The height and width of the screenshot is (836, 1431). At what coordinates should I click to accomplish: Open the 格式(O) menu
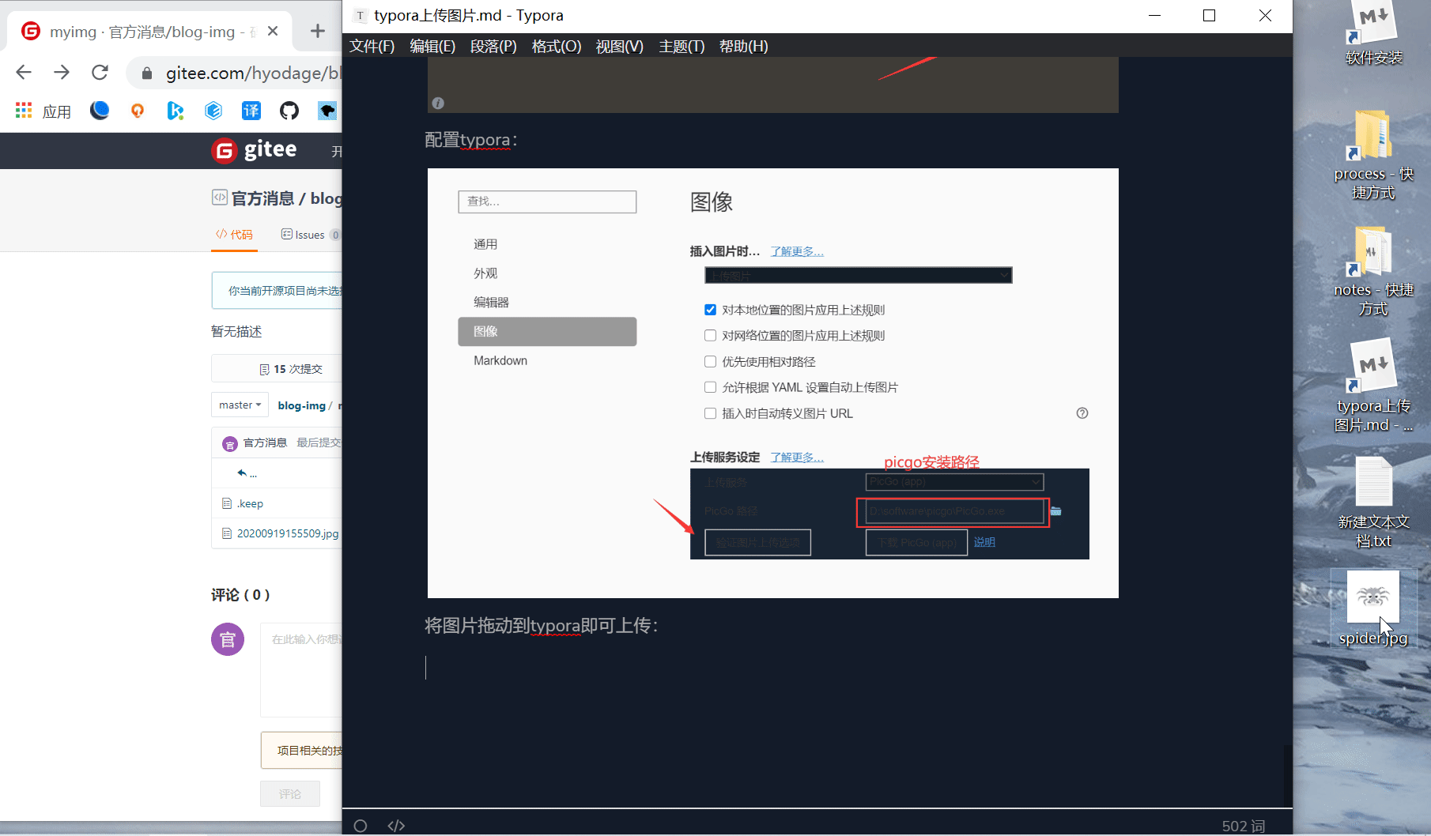(x=556, y=47)
